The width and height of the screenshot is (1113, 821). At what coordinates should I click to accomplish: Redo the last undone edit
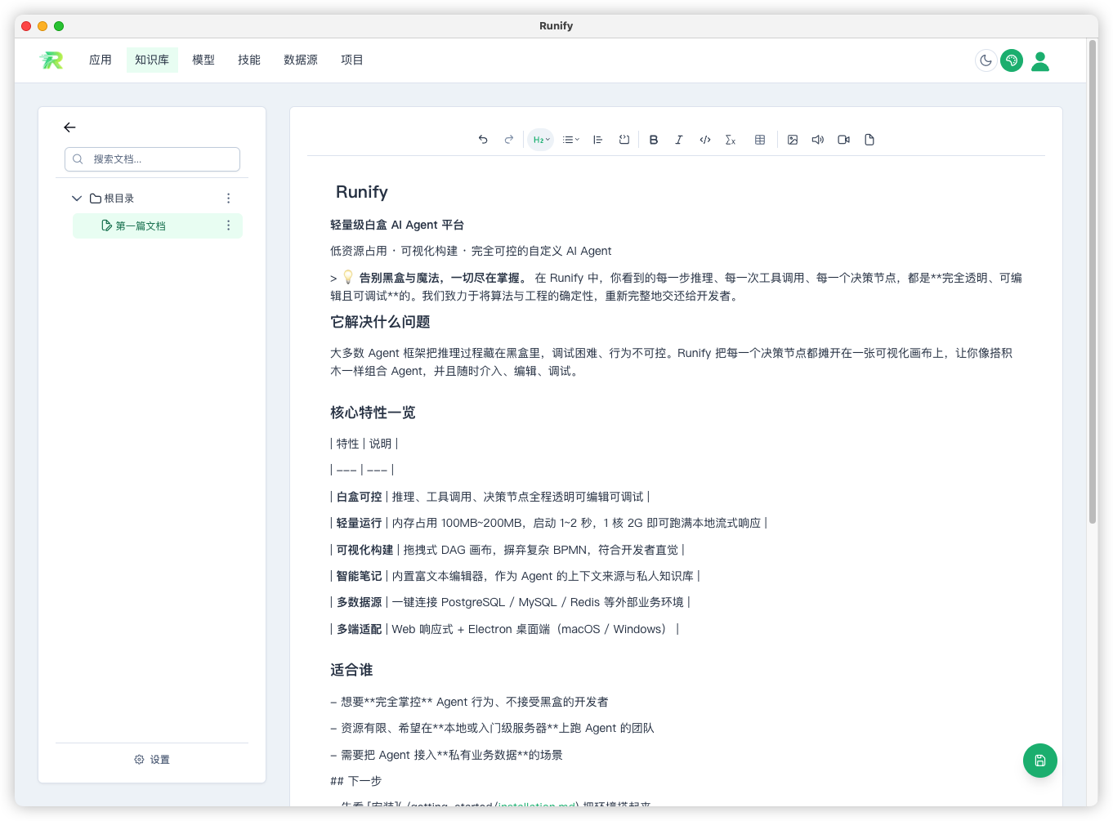pos(508,140)
